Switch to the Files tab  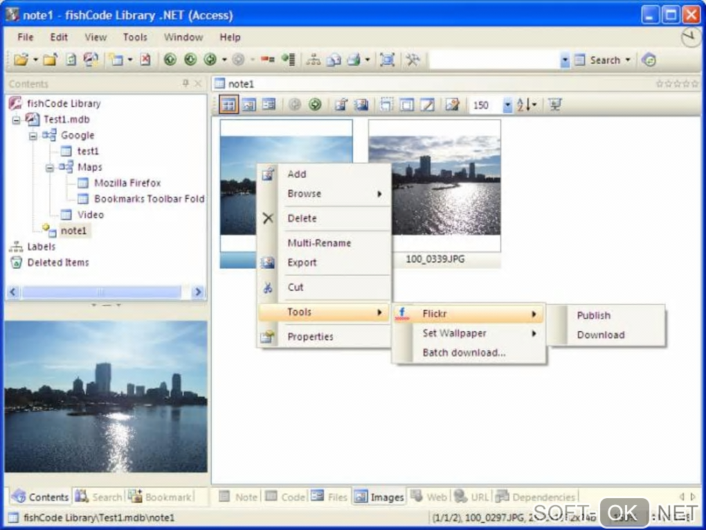329,497
